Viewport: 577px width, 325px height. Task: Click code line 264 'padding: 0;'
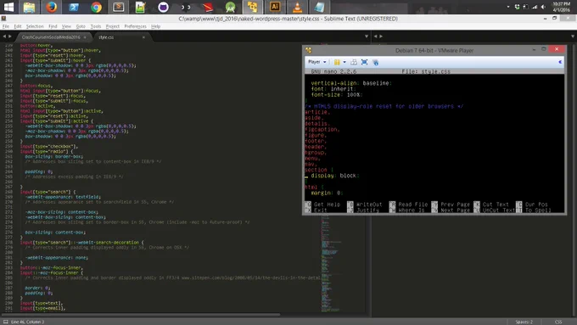click(39, 171)
